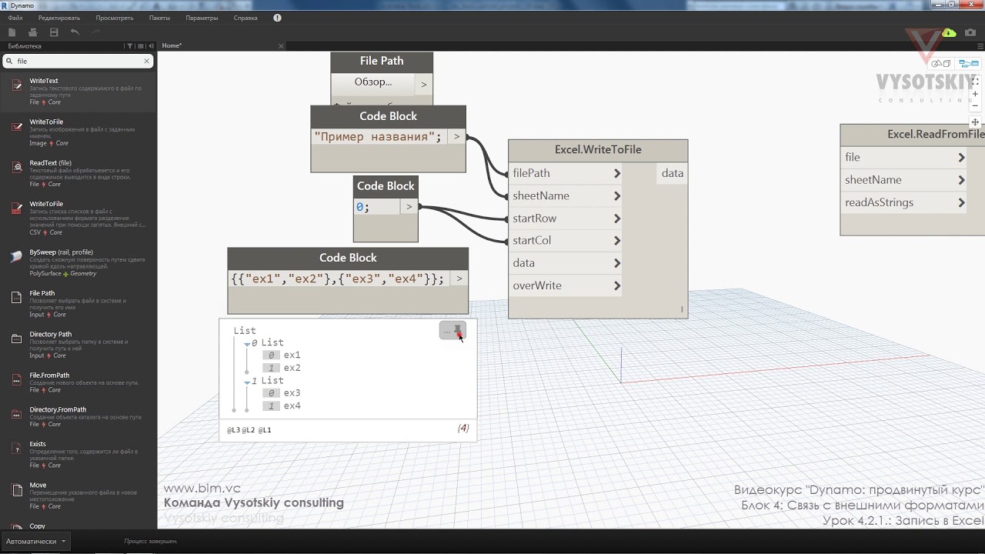This screenshot has height=554, width=985.
Task: Open the library filter funnel icon
Action: (x=130, y=46)
